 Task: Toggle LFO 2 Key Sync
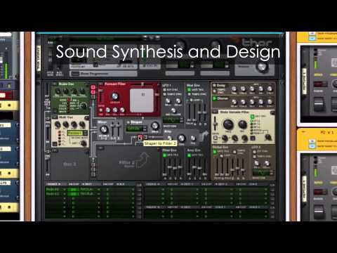tap(255, 152)
